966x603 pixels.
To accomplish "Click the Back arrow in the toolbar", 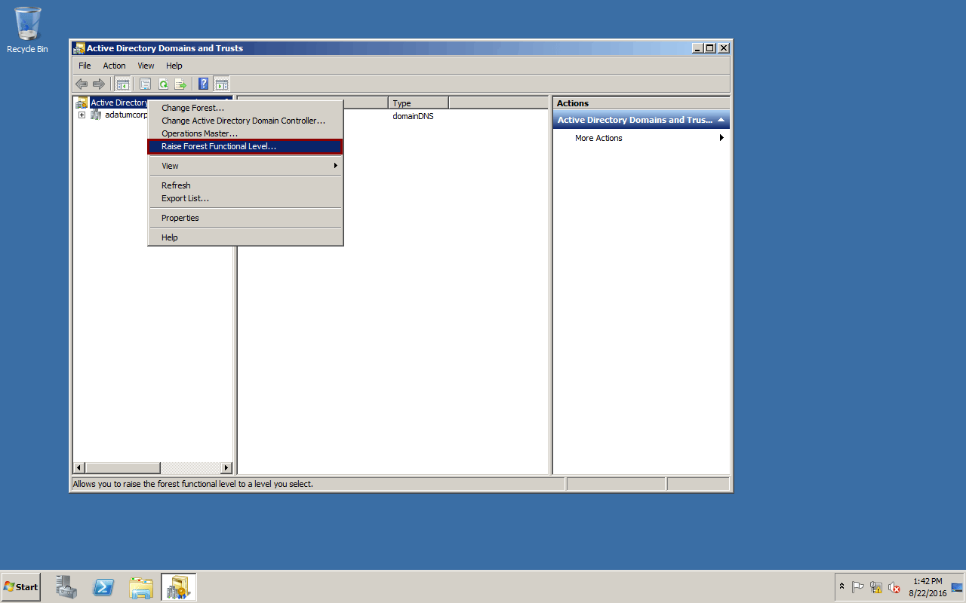I will 82,84.
